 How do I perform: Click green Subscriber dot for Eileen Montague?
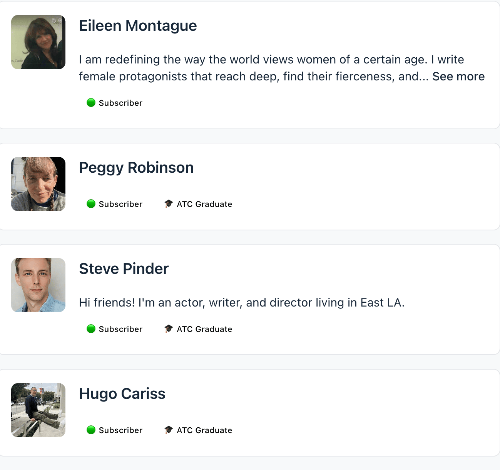click(91, 103)
